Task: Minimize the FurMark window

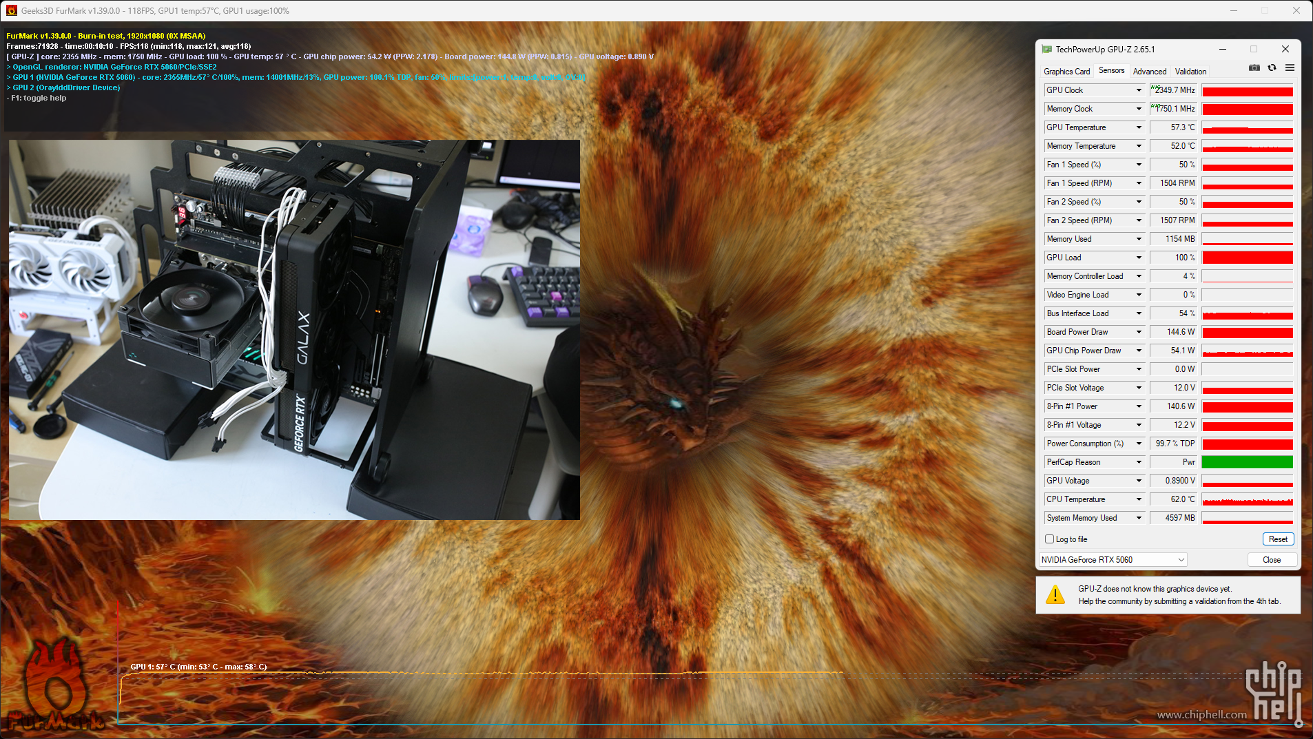Action: pyautogui.click(x=1233, y=10)
